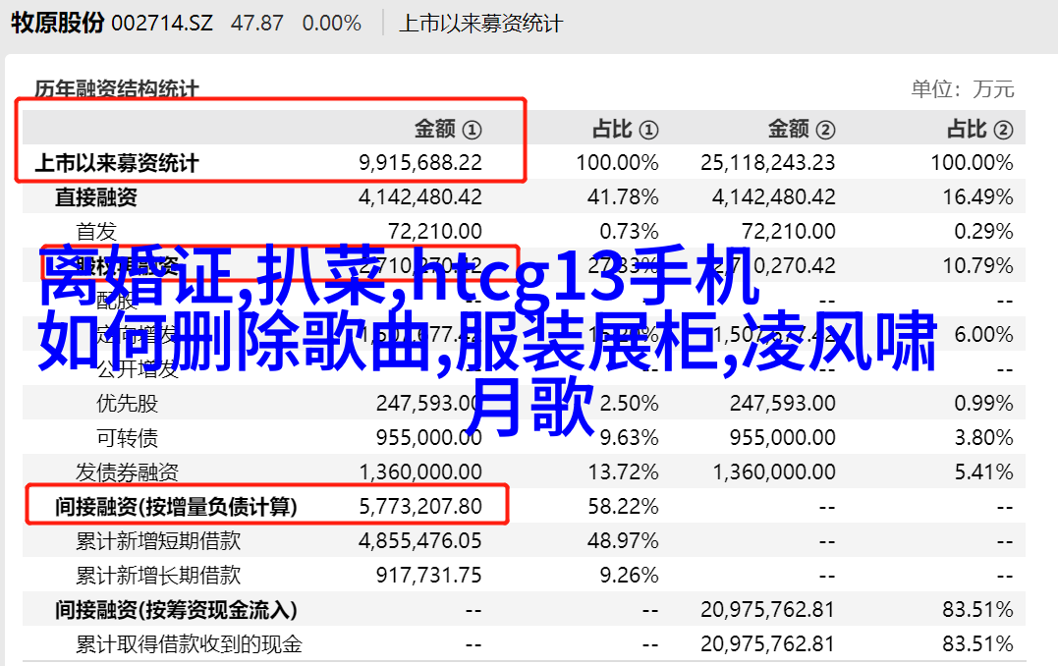1058x666 pixels.
Task: Select the 上市以来募资统计 table row label
Action: 117,163
